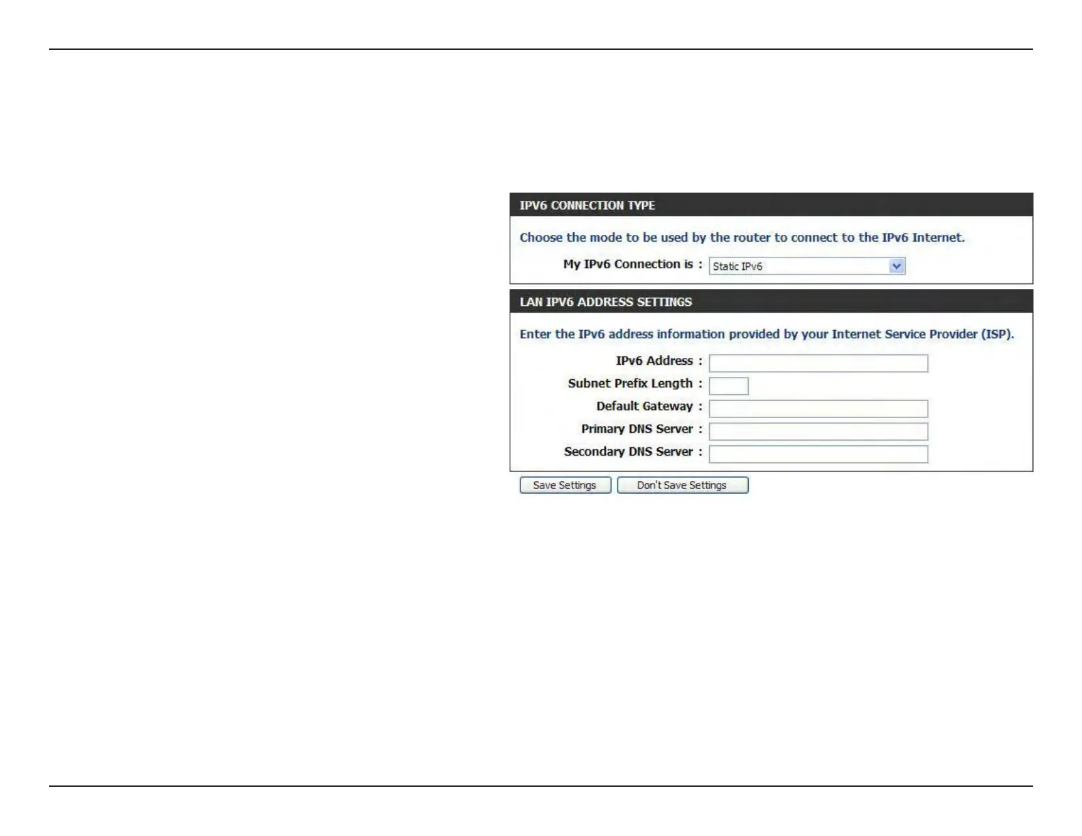Click the IPv6 Address input field
Viewport: 1082px width, 836px height.
tap(818, 363)
